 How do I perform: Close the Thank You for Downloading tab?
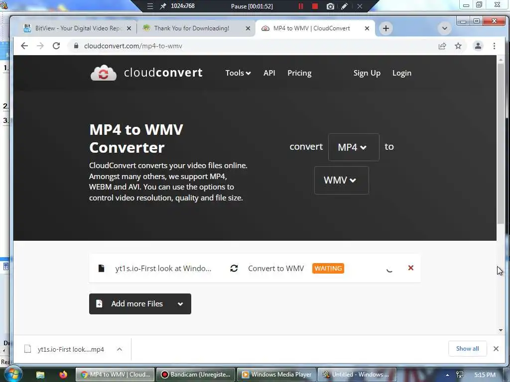pyautogui.click(x=248, y=28)
